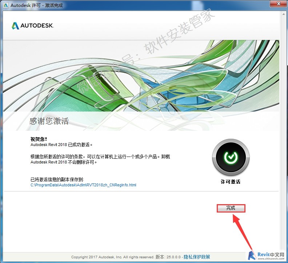Click the 版本: 25.0.0.0 version text
This screenshot has width=288, height=263.
tap(168, 257)
